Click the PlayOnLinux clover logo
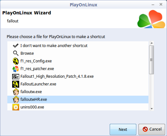Viewport: 167px width, 136px height. (x=151, y=19)
